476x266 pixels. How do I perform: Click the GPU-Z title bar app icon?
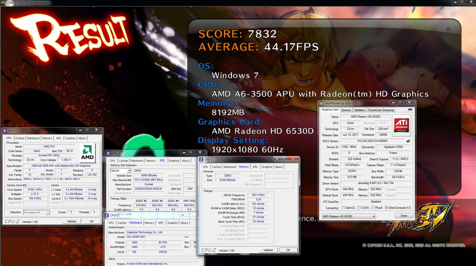click(321, 103)
